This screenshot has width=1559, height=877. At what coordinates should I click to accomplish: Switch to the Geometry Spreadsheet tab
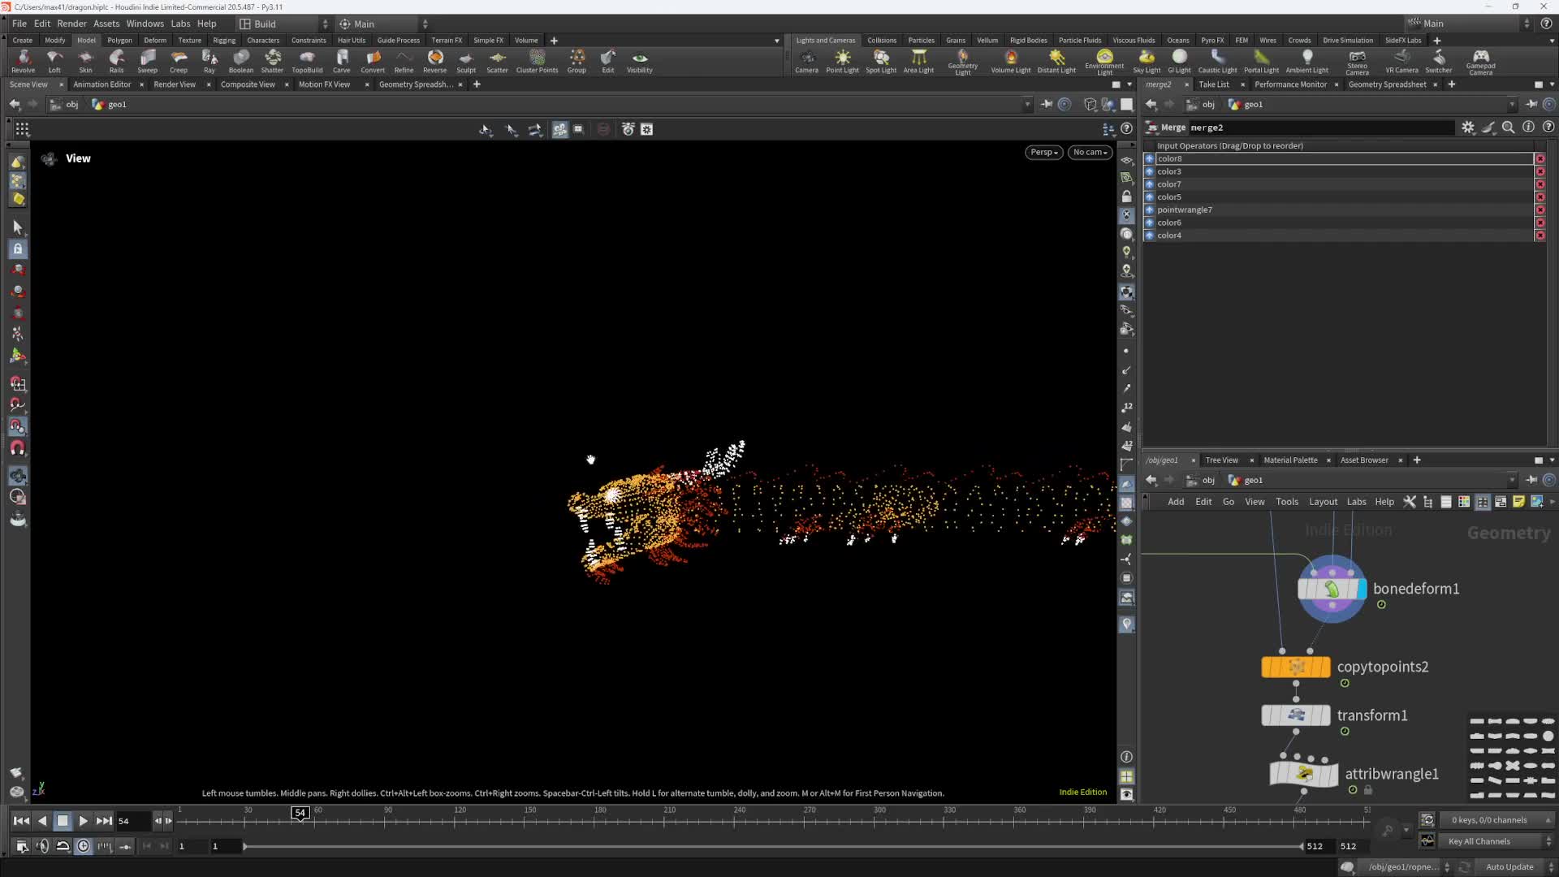pos(1387,84)
